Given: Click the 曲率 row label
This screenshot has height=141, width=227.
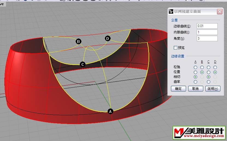Looking at the screenshot, I should 177,82.
